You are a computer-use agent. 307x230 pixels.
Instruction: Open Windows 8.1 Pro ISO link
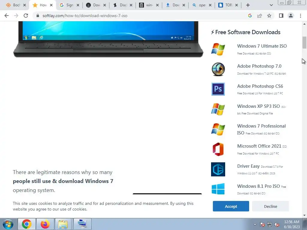tap(258, 186)
